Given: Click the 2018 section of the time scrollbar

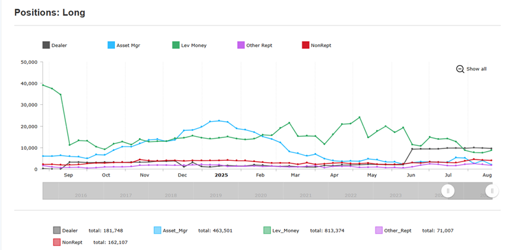Looking at the screenshot, I should tap(170, 191).
